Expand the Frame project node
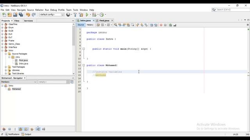This screenshot has height=140, width=250. tap(2, 40)
